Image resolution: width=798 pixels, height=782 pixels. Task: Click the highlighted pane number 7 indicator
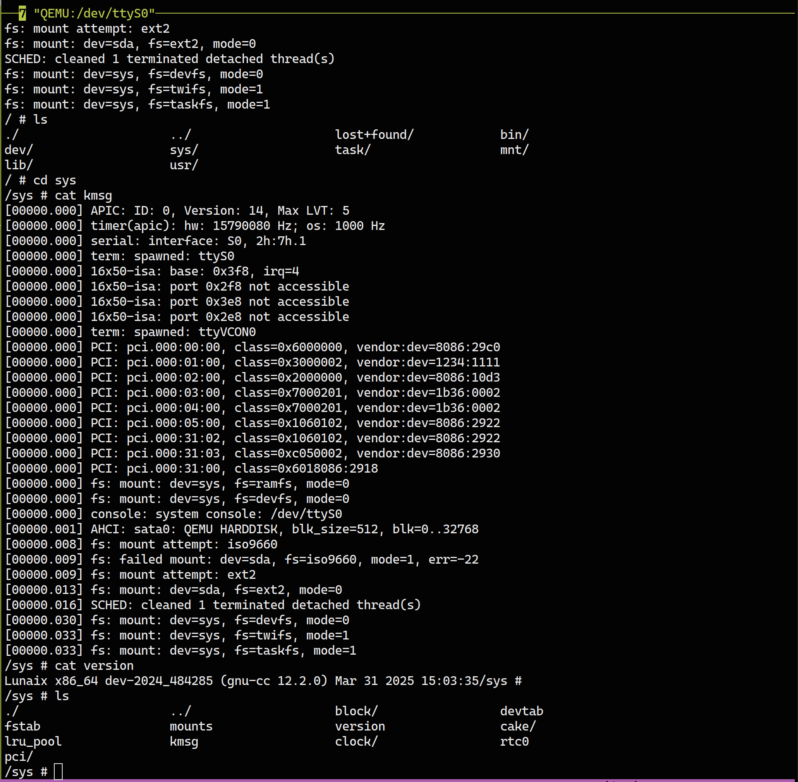22,13
